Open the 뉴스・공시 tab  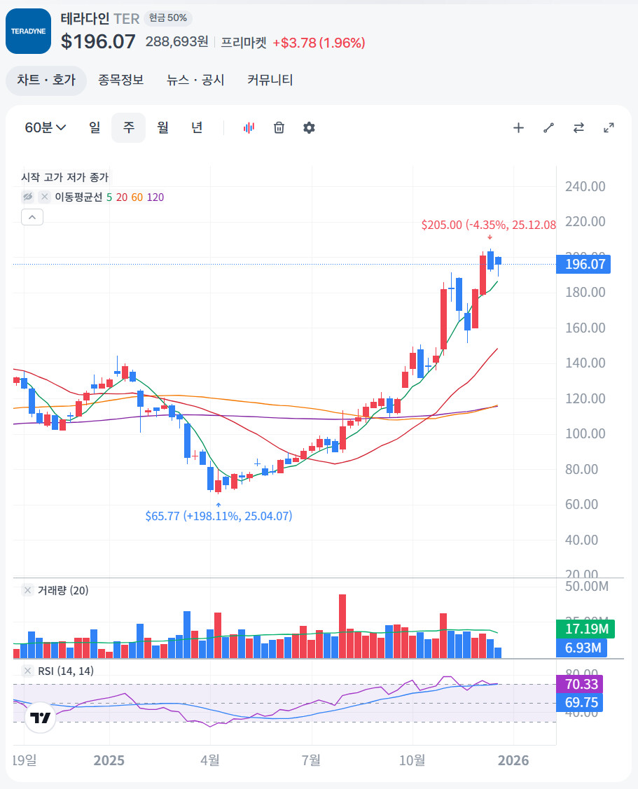point(195,80)
